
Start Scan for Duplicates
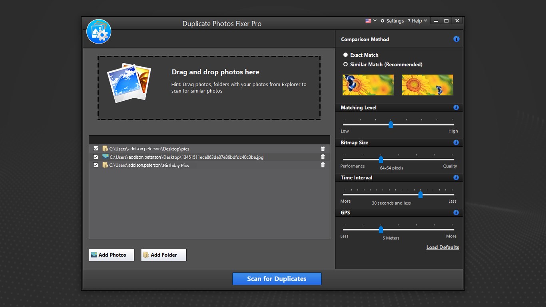277,279
